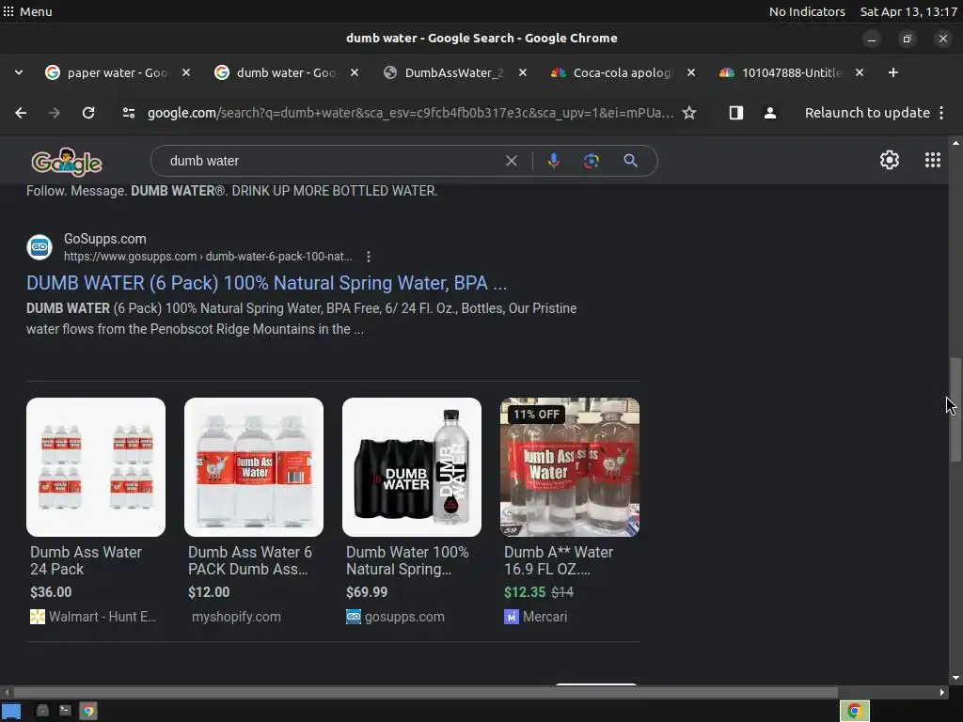The height and width of the screenshot is (722, 963).
Task: Click the $69.99 price
Action: [x=367, y=592]
